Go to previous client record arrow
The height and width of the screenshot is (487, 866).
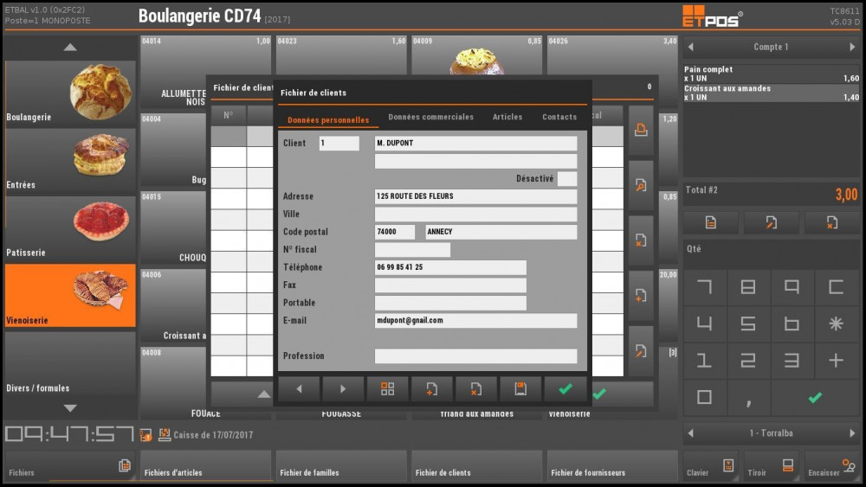pyautogui.click(x=299, y=389)
